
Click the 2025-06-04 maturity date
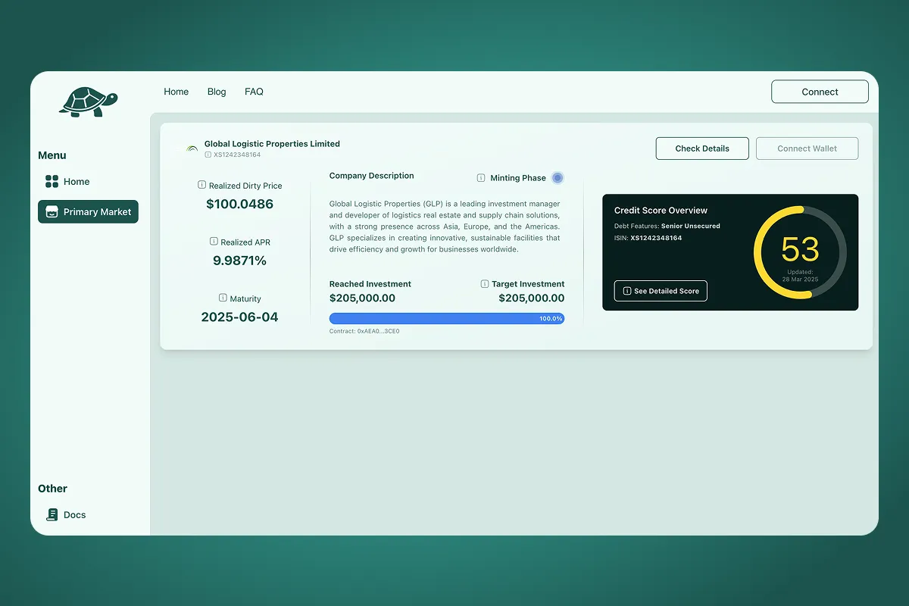click(239, 317)
